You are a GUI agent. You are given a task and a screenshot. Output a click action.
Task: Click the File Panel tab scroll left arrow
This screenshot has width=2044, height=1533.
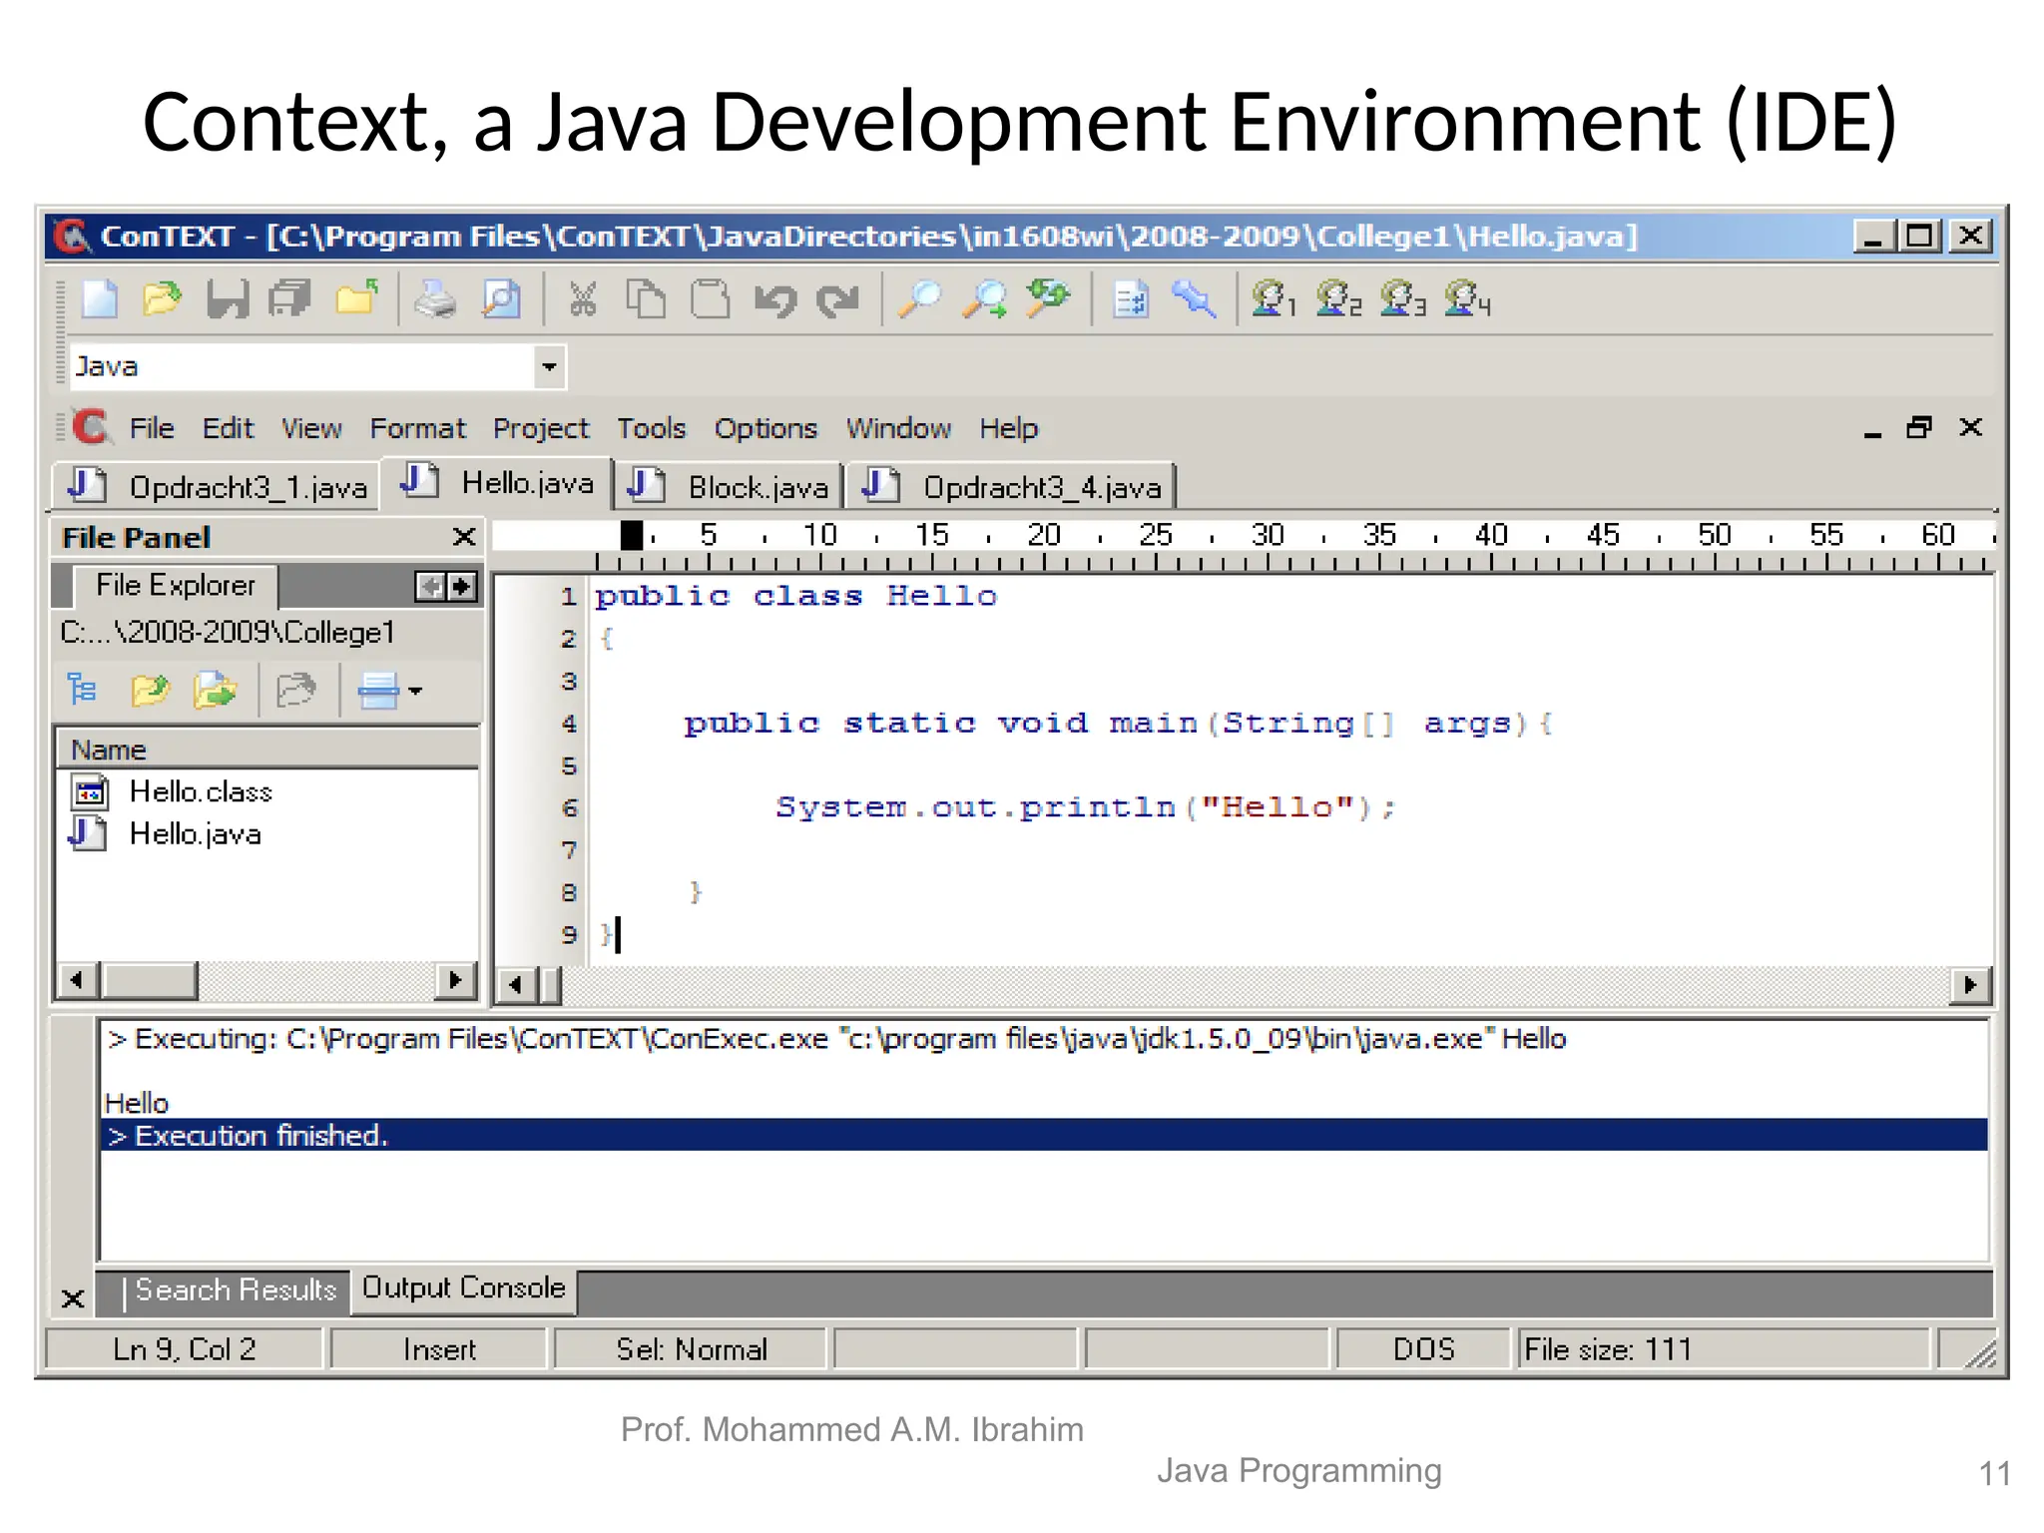(x=430, y=586)
